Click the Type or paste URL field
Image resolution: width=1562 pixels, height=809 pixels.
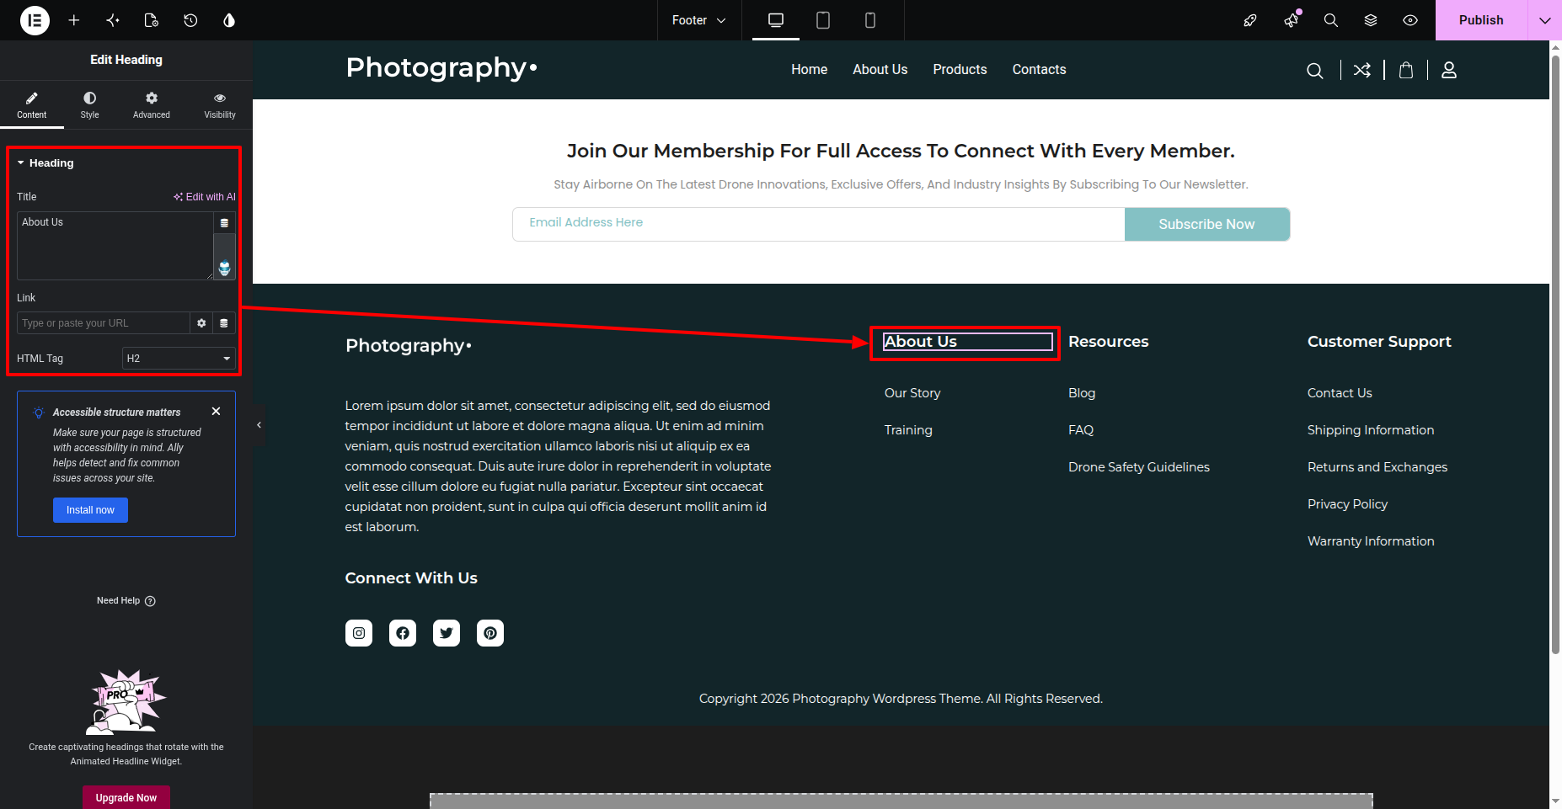[104, 323]
